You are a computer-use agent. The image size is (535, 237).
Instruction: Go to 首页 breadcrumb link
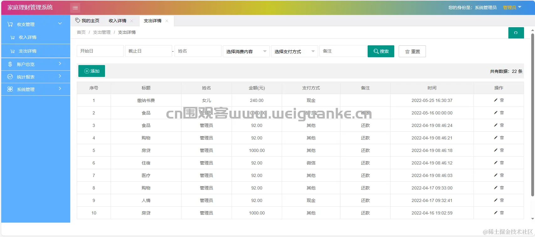tap(81, 32)
